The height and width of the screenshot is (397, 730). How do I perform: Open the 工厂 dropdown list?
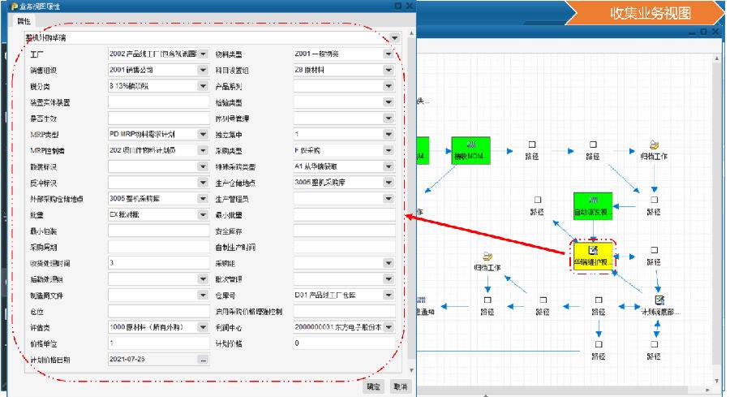tap(203, 54)
